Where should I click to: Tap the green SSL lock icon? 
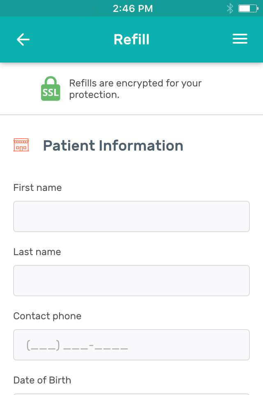click(51, 89)
